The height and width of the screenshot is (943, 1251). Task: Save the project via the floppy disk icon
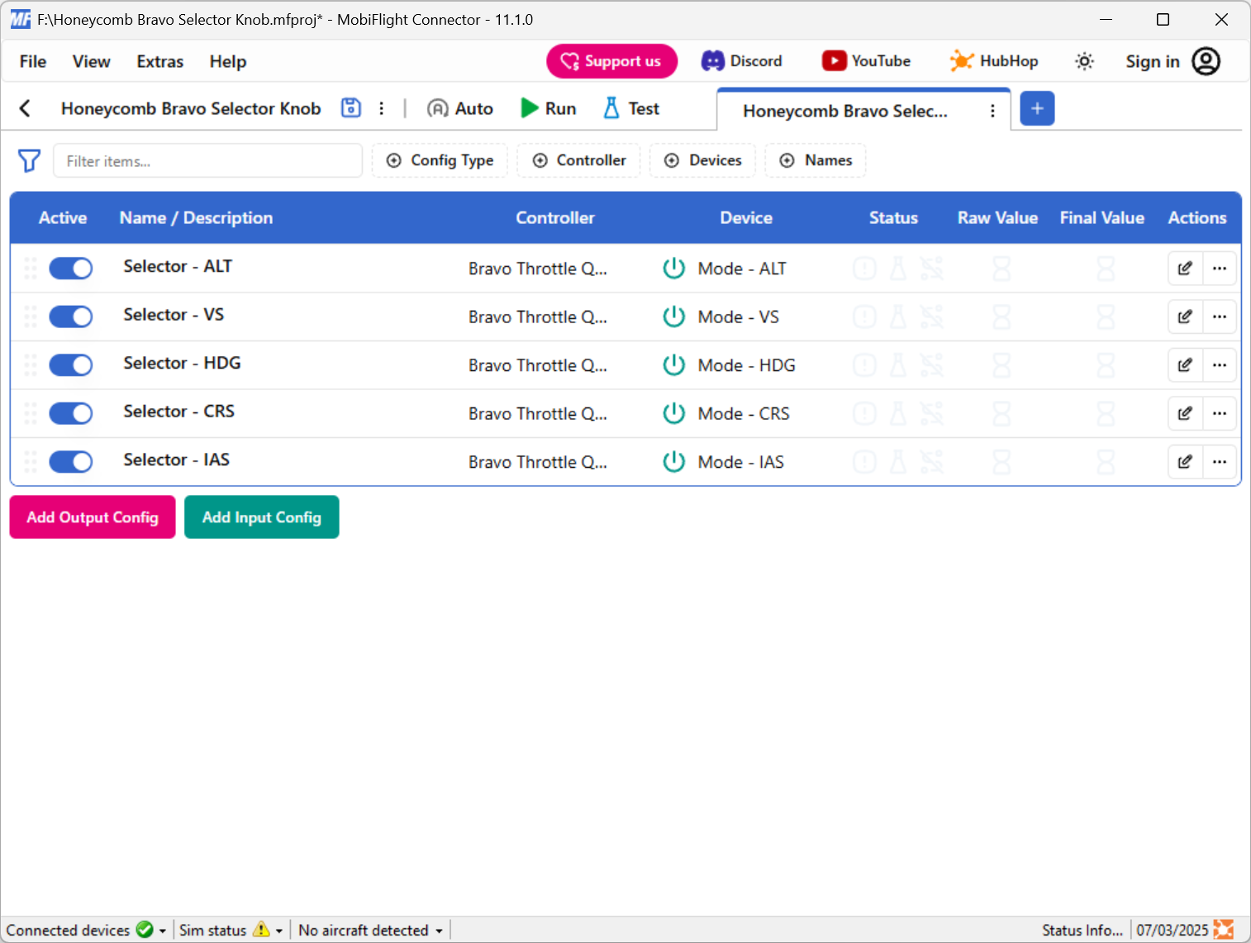click(351, 108)
